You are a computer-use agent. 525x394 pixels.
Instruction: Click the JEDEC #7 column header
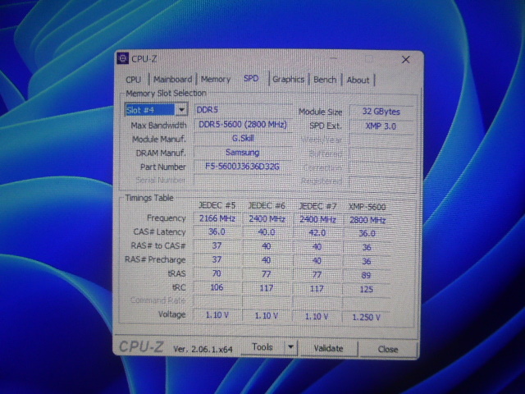(317, 206)
